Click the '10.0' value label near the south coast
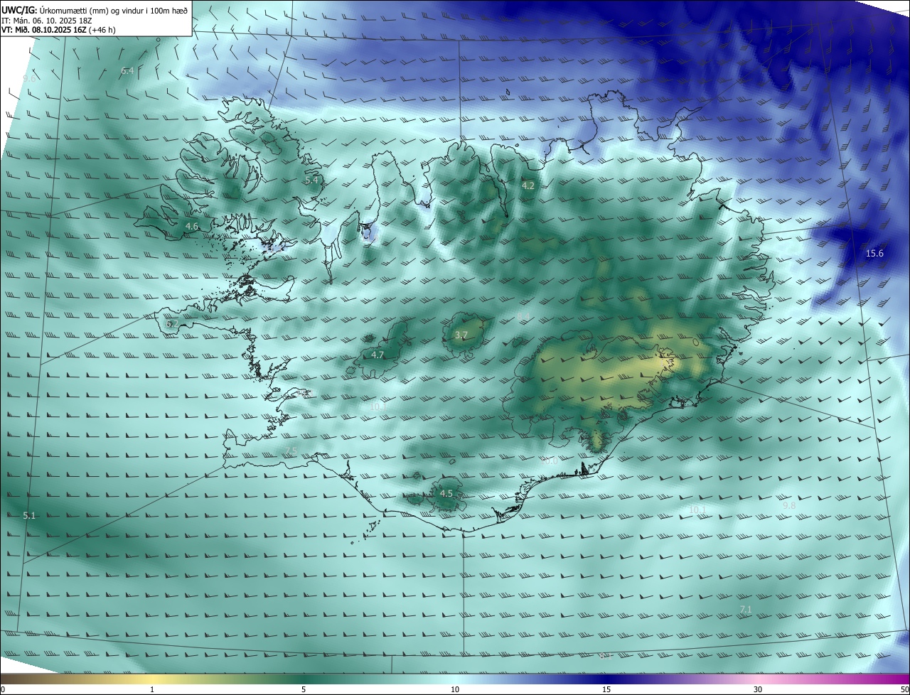Image resolution: width=910 pixels, height=695 pixels. pyautogui.click(x=550, y=460)
